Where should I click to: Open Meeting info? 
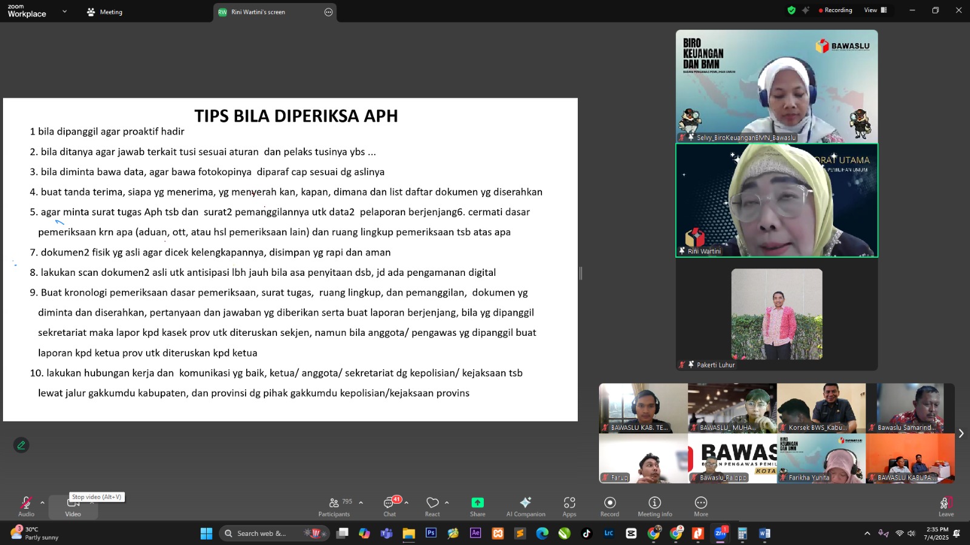(x=655, y=507)
